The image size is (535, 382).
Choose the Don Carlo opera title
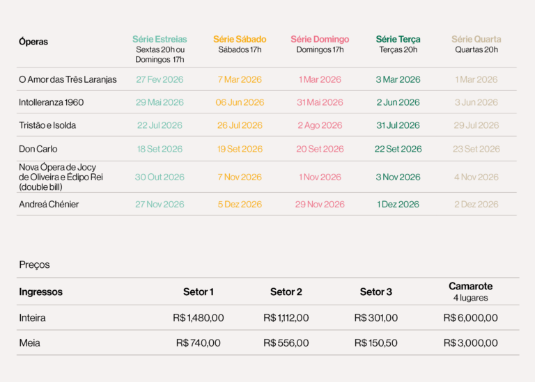pyautogui.click(x=38, y=149)
